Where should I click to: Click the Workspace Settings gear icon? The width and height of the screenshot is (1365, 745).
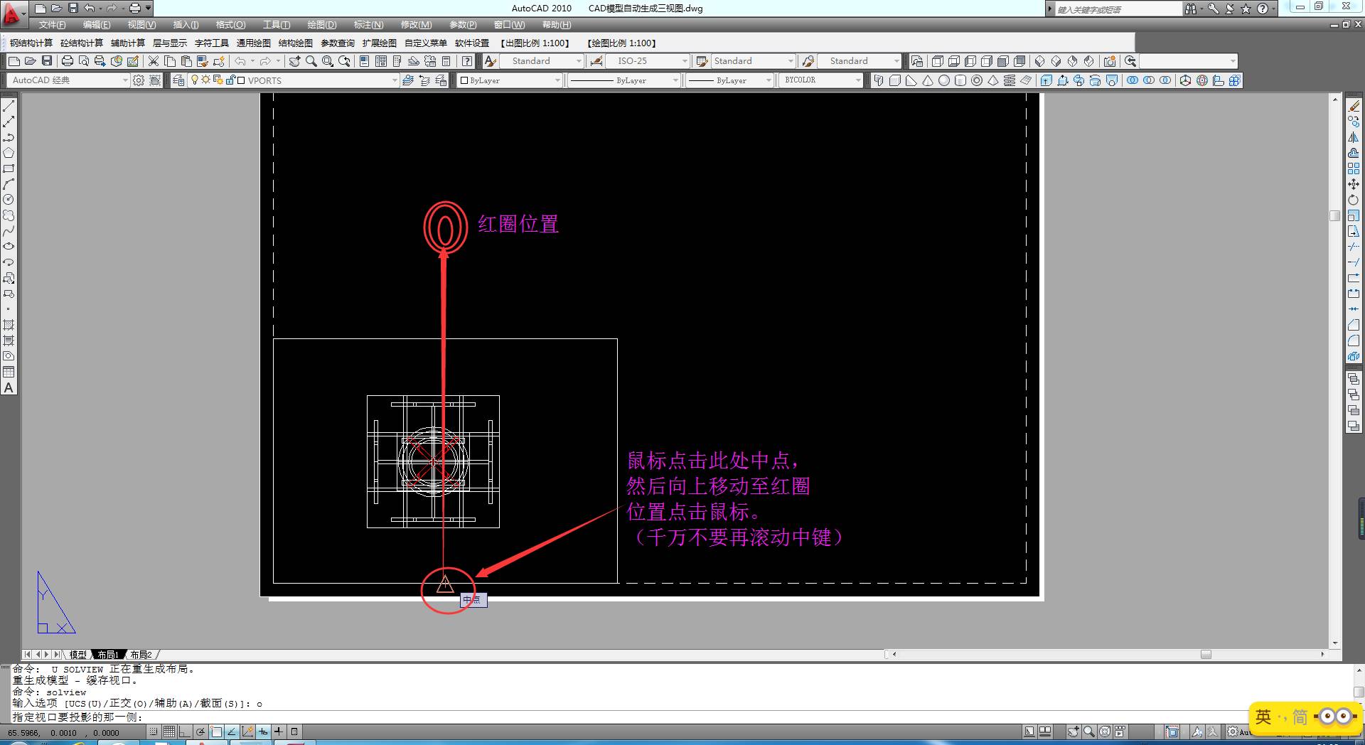[x=139, y=80]
